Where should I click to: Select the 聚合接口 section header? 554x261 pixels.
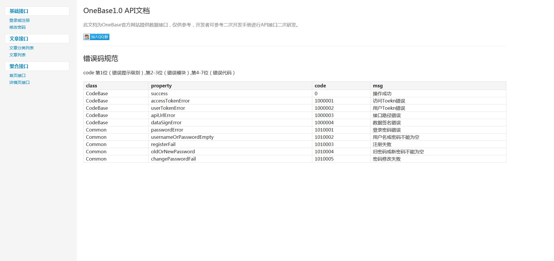click(x=37, y=66)
